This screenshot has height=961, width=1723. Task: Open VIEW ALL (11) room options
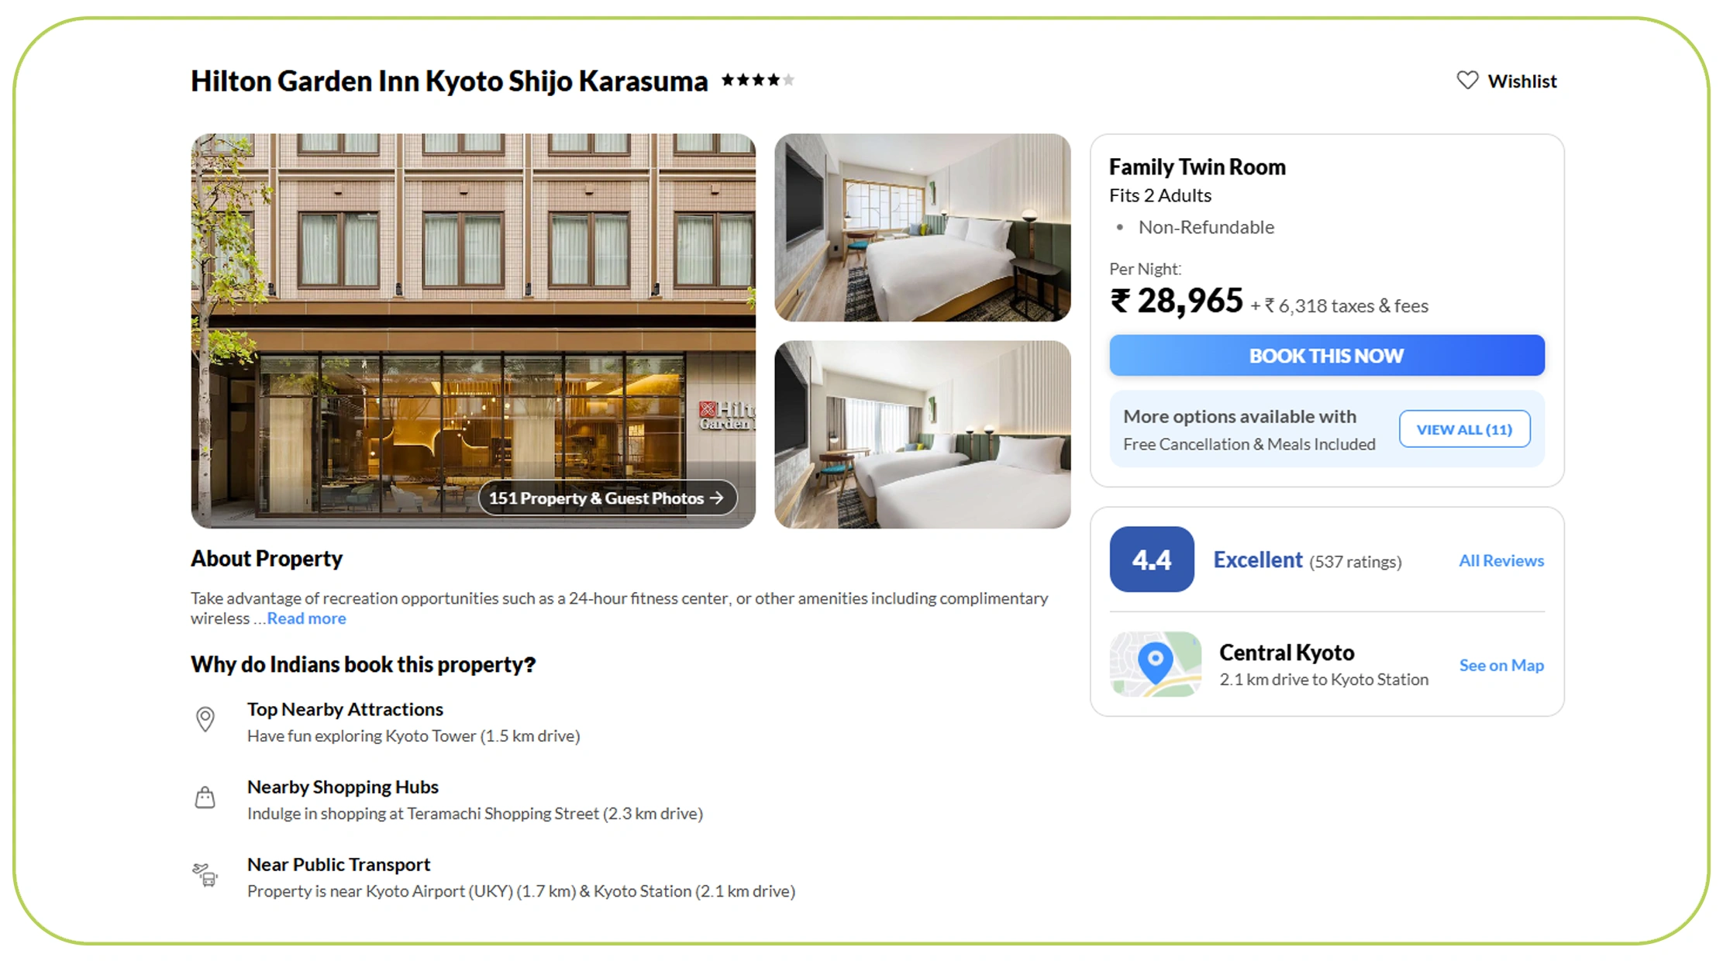(1464, 429)
